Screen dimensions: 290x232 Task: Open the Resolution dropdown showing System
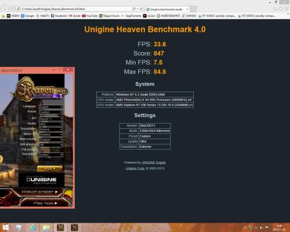pos(51,155)
